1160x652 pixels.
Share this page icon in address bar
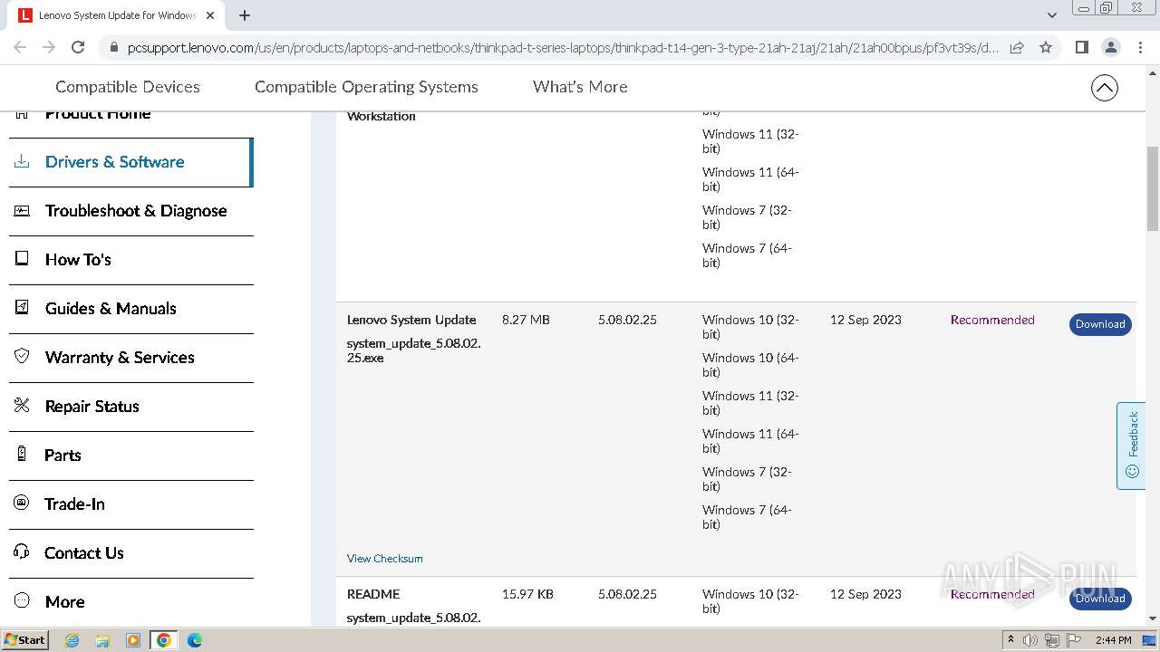tap(1017, 47)
